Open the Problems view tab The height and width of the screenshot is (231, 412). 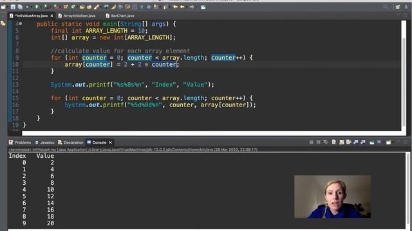point(20,142)
